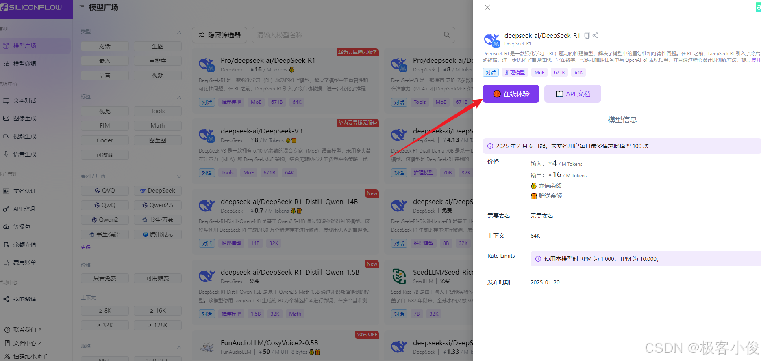Open 等级包 in the sidebar

[x=35, y=227]
